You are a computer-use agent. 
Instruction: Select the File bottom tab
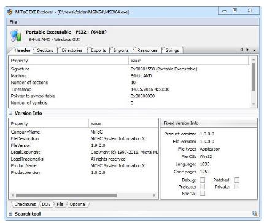60,204
